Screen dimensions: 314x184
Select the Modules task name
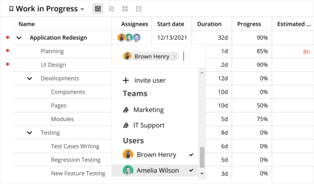coord(62,119)
